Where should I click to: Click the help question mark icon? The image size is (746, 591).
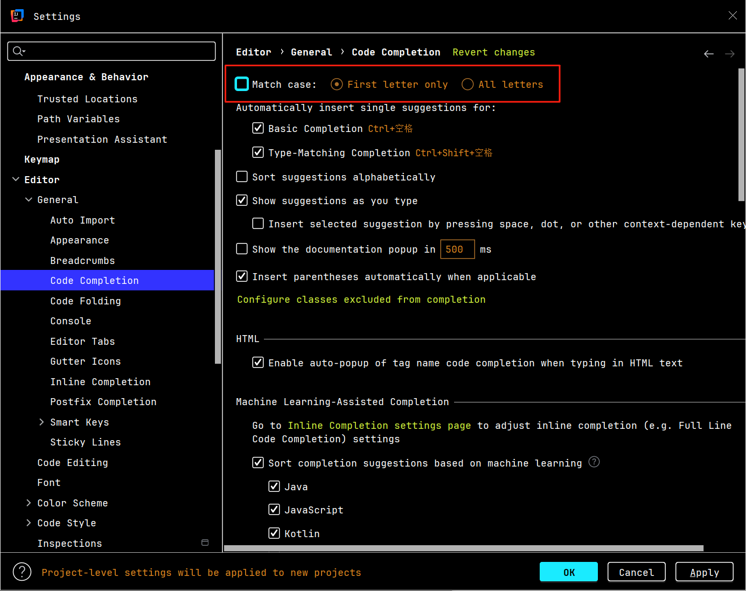[x=22, y=572]
